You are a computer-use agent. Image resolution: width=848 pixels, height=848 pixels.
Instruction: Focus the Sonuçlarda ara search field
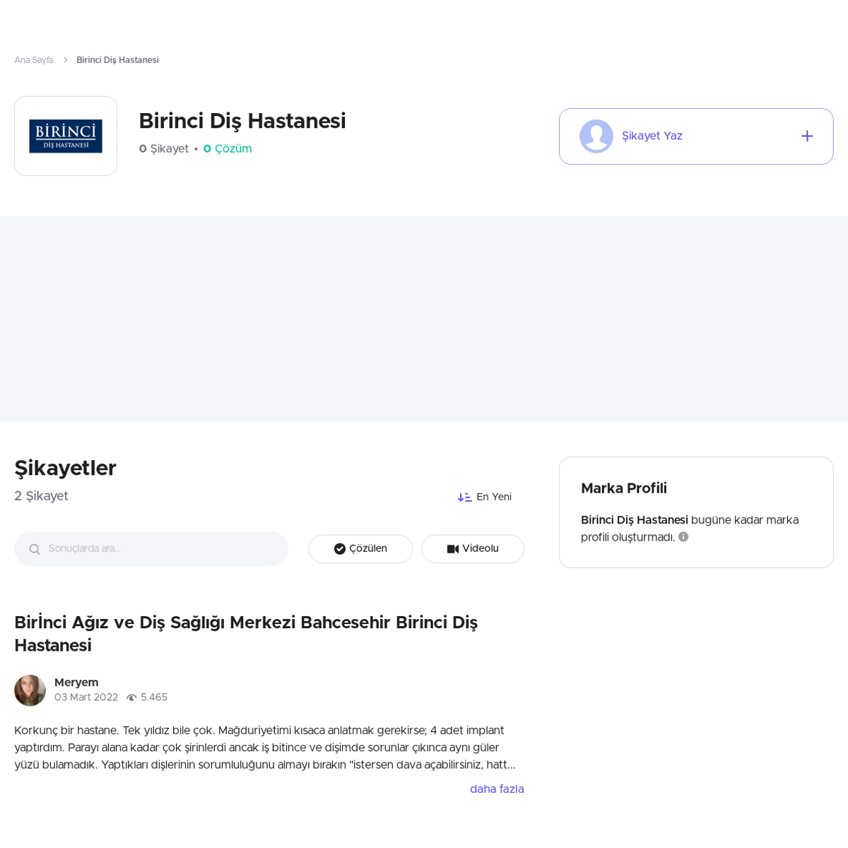coord(151,549)
